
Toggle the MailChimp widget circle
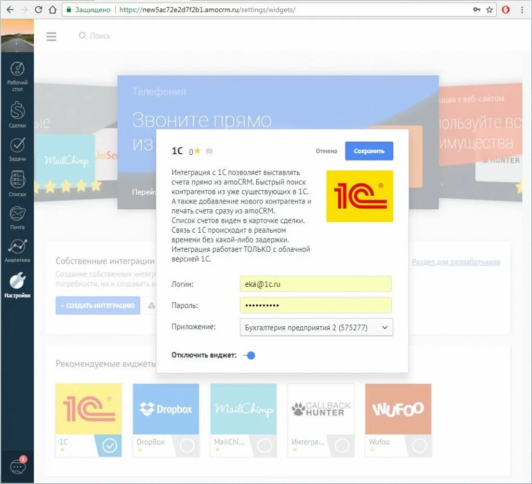264,446
